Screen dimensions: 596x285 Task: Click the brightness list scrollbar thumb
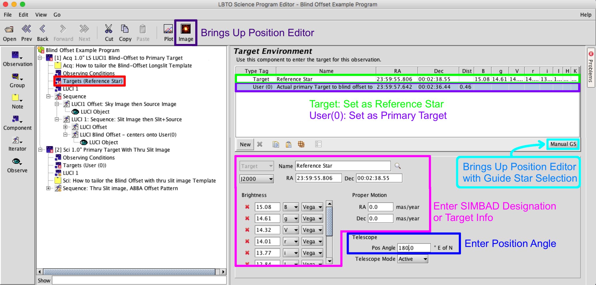click(x=329, y=221)
